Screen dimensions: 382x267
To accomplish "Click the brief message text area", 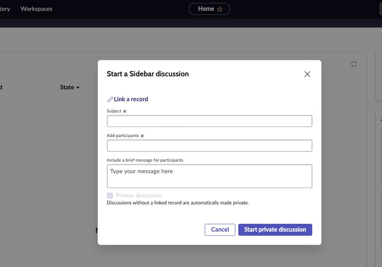I will click(209, 176).
